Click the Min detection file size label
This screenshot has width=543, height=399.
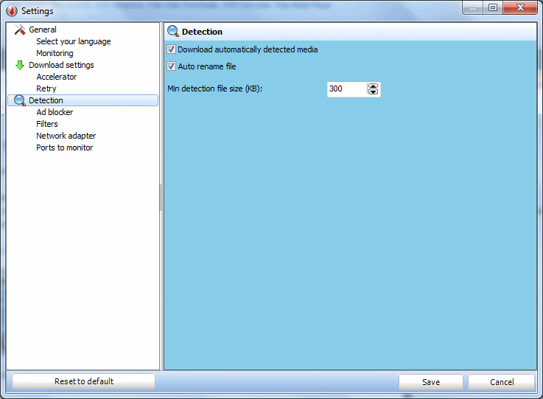coord(214,89)
